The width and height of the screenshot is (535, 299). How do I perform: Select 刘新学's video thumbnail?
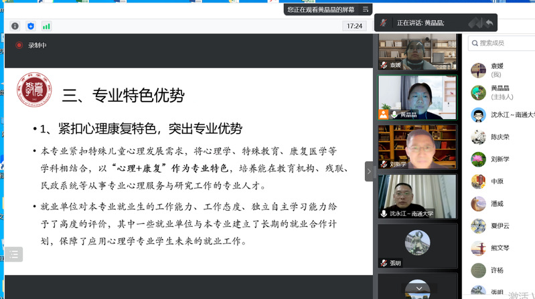[417, 146]
